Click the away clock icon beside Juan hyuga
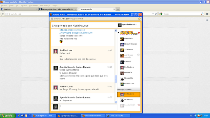210x118 pixels. 138,55
